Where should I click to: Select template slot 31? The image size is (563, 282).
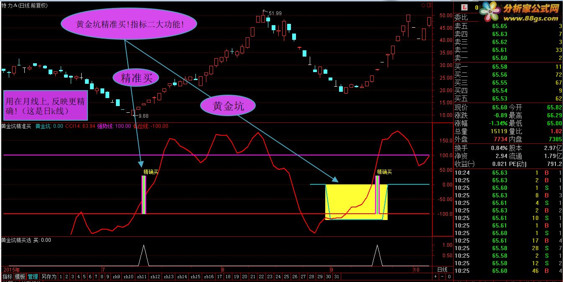(x=337, y=277)
